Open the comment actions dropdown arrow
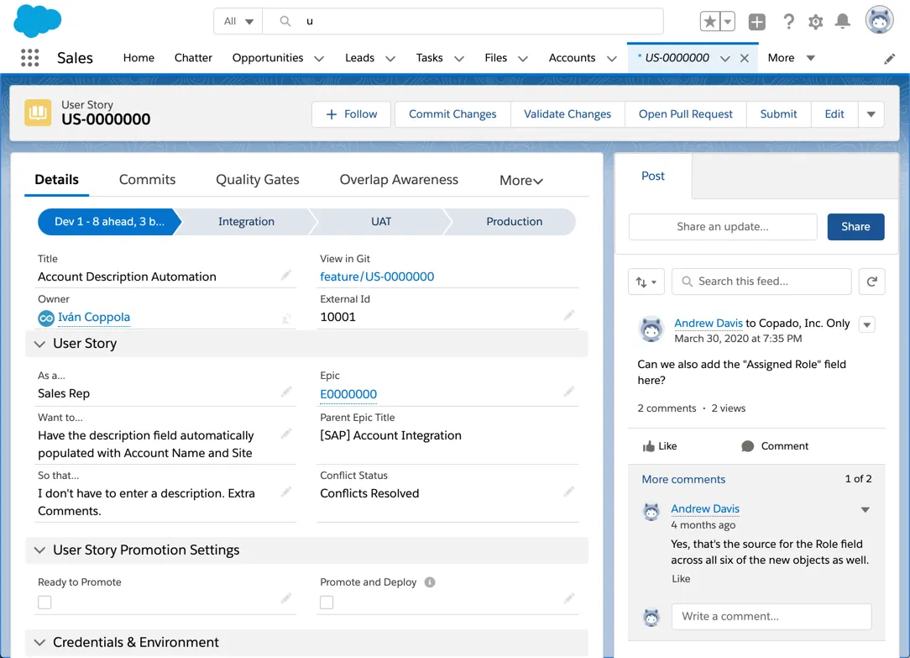The height and width of the screenshot is (658, 910). click(866, 510)
